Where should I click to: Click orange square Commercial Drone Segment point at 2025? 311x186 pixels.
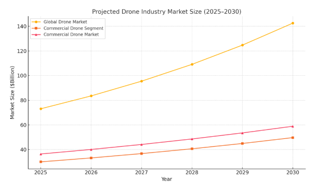click(41, 162)
